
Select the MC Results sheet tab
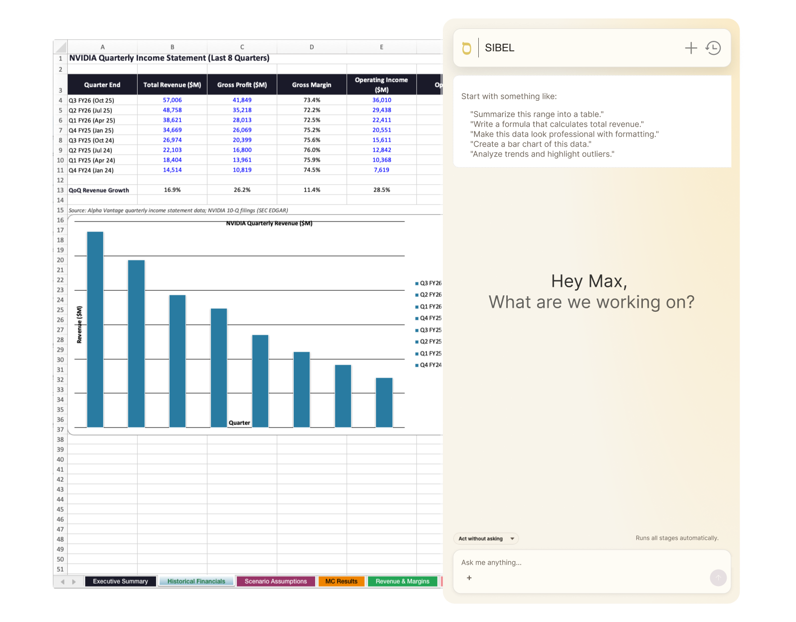point(341,582)
